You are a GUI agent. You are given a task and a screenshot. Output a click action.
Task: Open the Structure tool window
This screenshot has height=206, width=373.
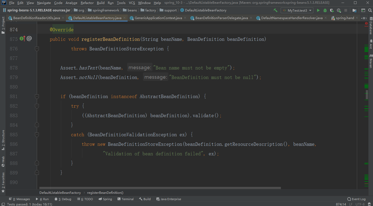3,140
